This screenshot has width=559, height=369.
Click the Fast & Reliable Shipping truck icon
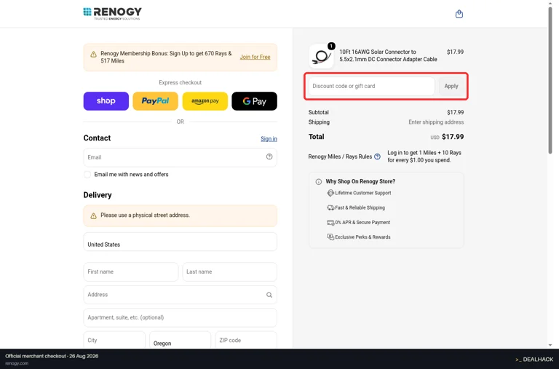click(330, 207)
